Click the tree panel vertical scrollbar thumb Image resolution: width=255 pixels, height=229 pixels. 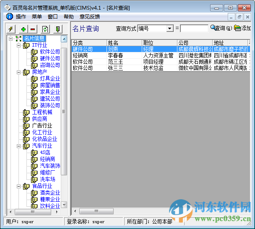pyautogui.click(x=64, y=112)
